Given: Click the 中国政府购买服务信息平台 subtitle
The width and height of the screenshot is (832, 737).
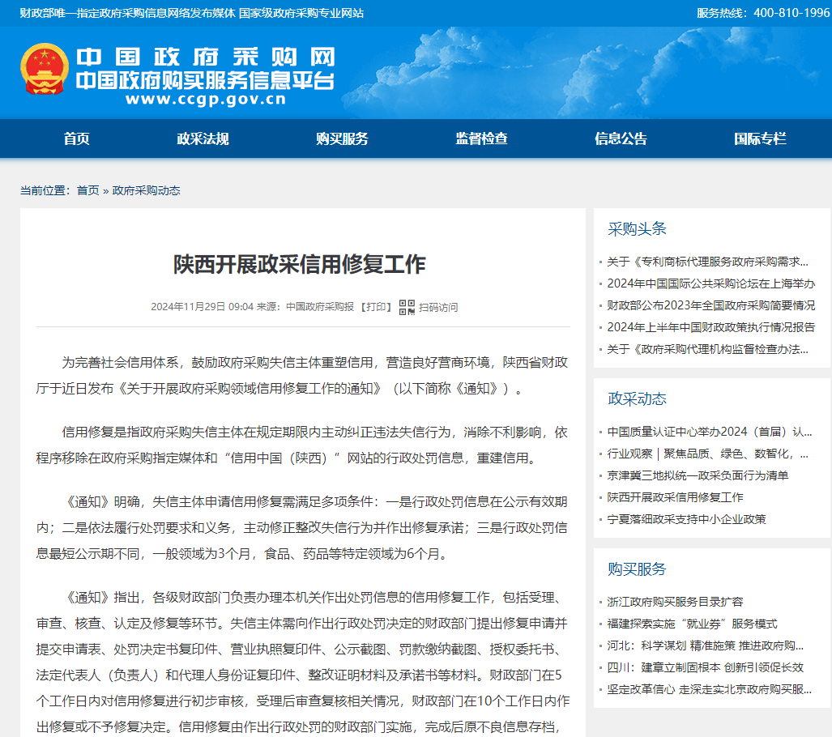Looking at the screenshot, I should tap(206, 81).
